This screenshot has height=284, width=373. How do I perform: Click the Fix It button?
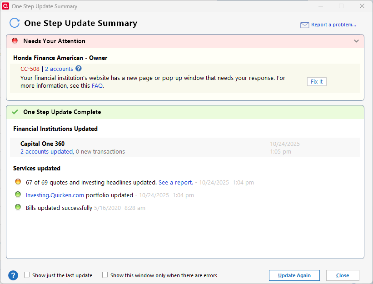[x=317, y=82]
